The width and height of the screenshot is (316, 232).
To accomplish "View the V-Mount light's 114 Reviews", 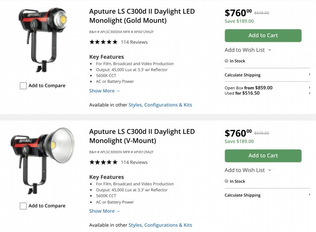I will point(134,162).
